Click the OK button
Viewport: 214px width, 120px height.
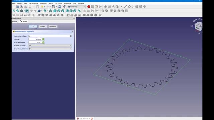pos(33,27)
